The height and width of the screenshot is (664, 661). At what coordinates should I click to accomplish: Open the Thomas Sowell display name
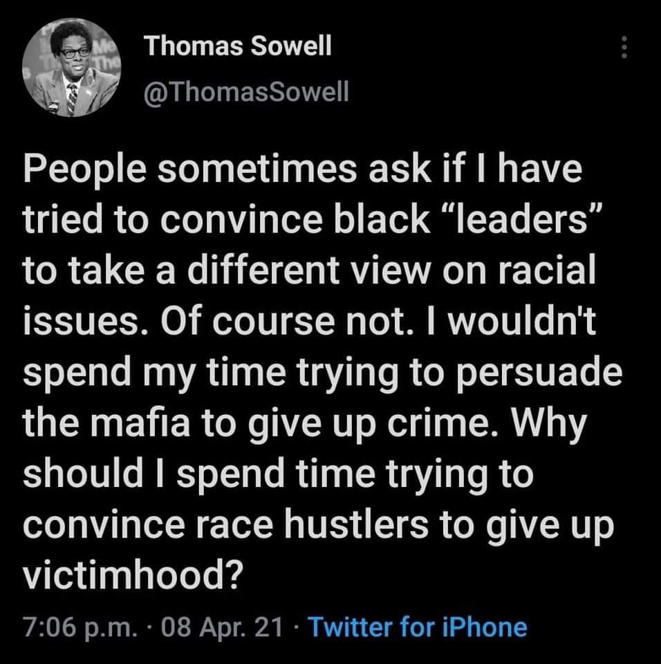point(238,46)
